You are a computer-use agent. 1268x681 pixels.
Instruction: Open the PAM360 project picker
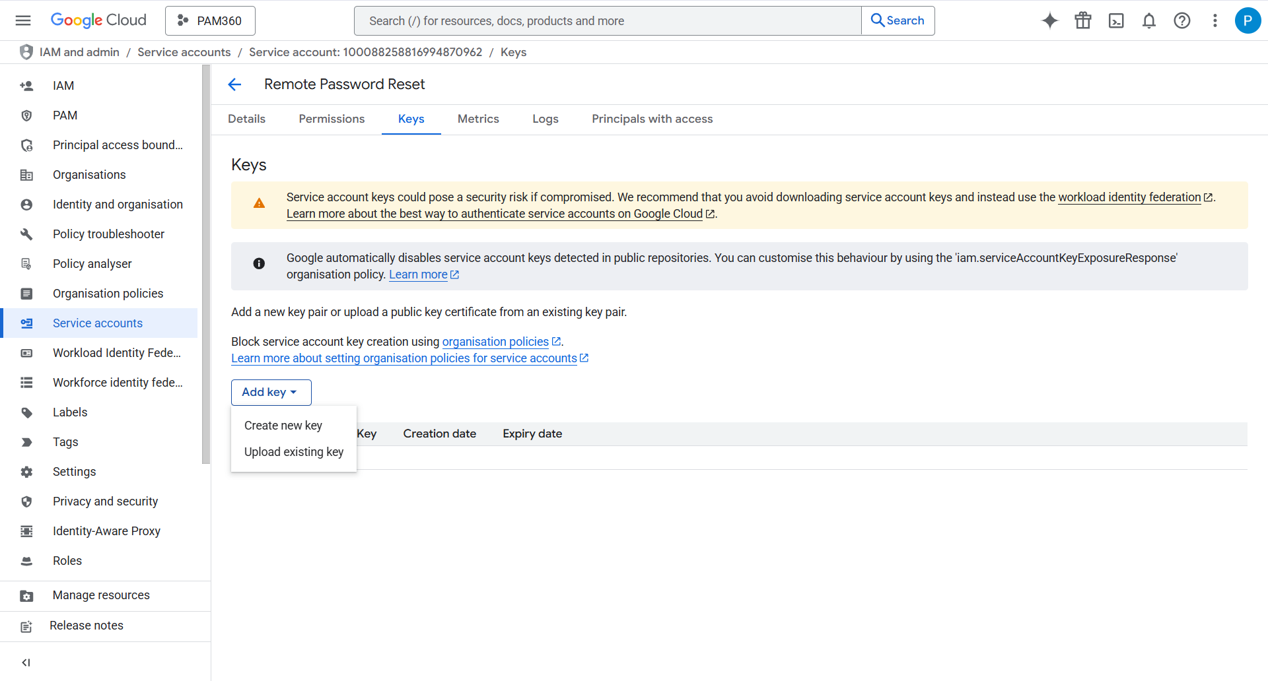click(x=210, y=20)
